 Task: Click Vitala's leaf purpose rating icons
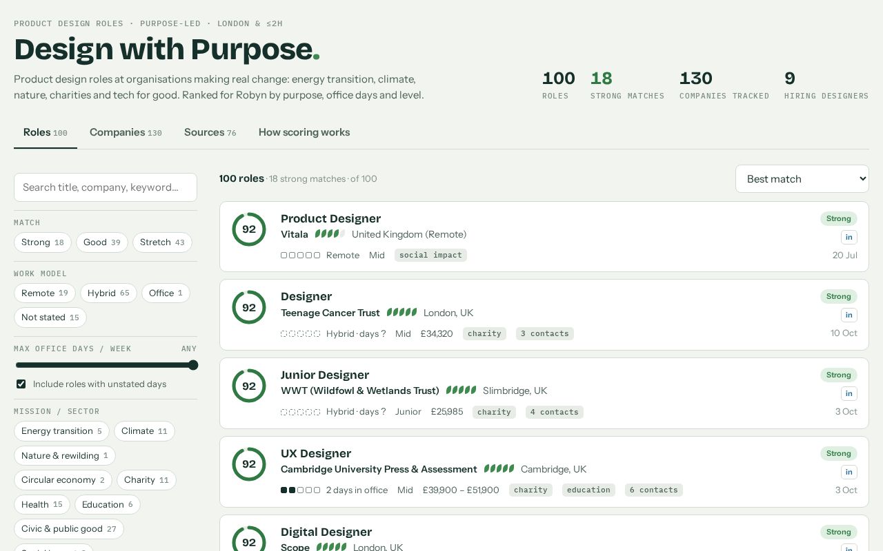[x=330, y=234]
